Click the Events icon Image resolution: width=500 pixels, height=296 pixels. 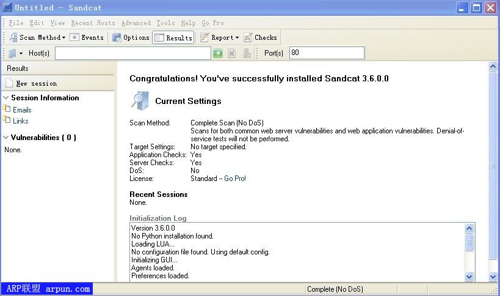click(74, 37)
